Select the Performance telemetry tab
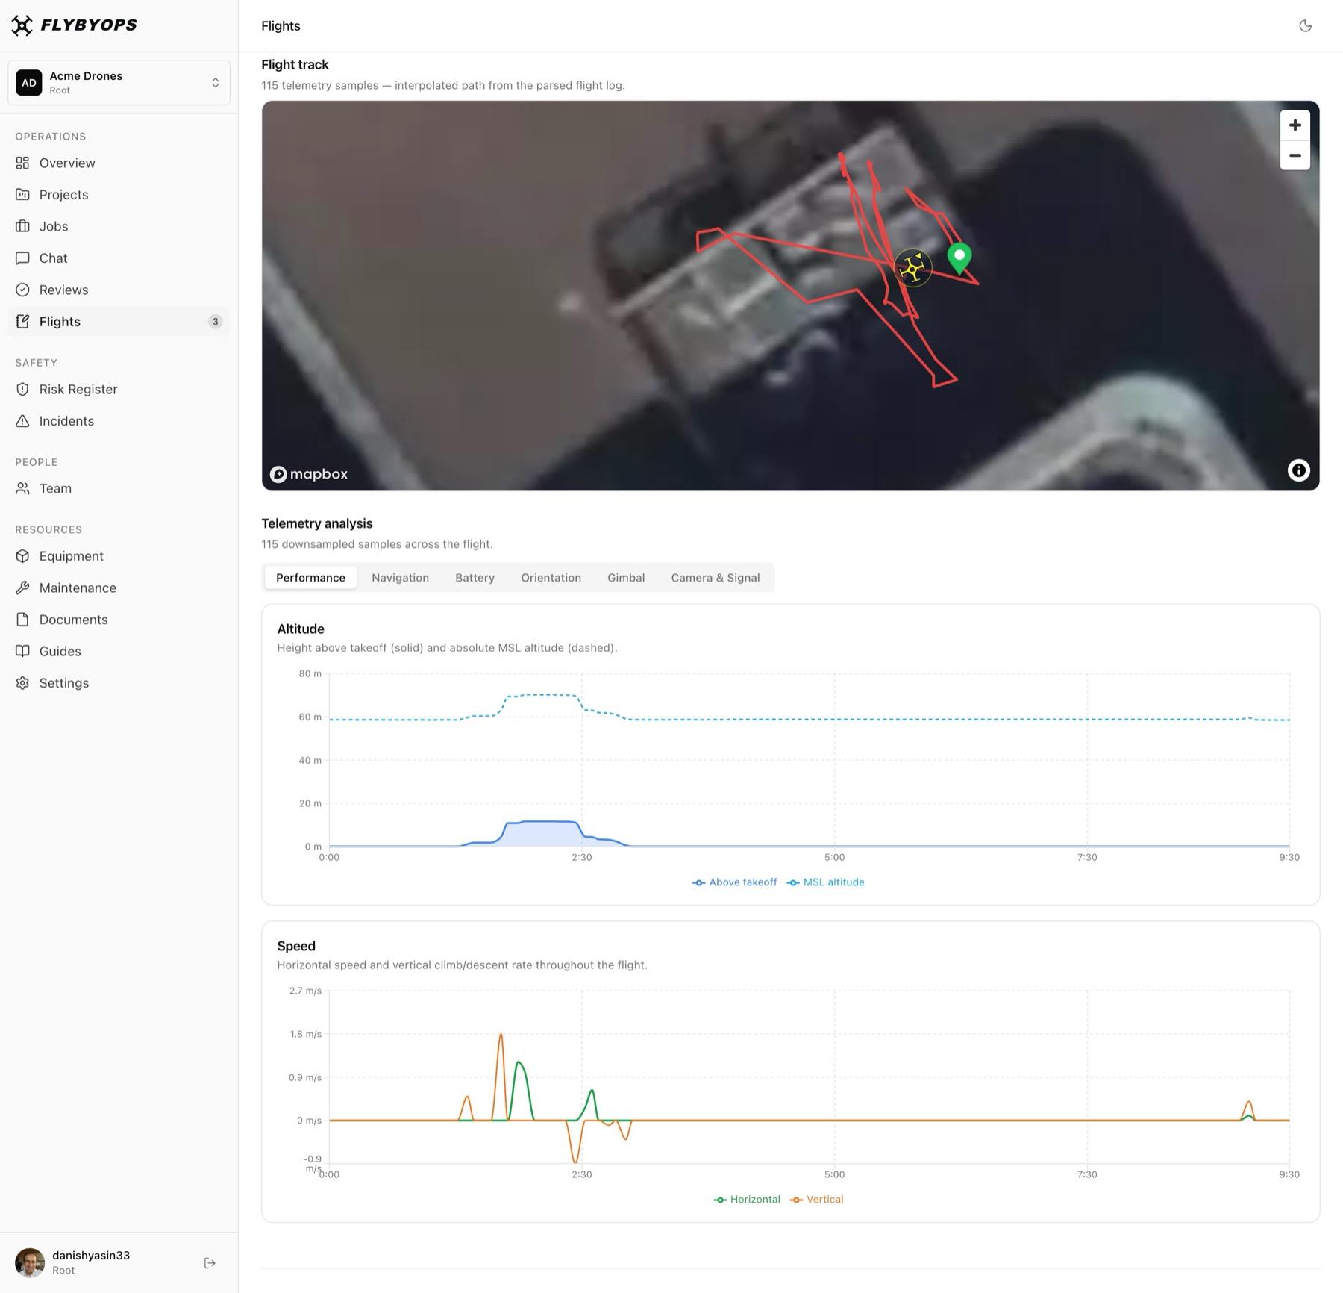1343x1293 pixels. (310, 578)
